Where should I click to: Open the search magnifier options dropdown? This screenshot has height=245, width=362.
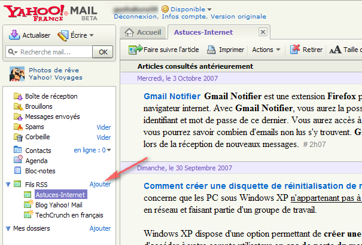click(x=13, y=52)
